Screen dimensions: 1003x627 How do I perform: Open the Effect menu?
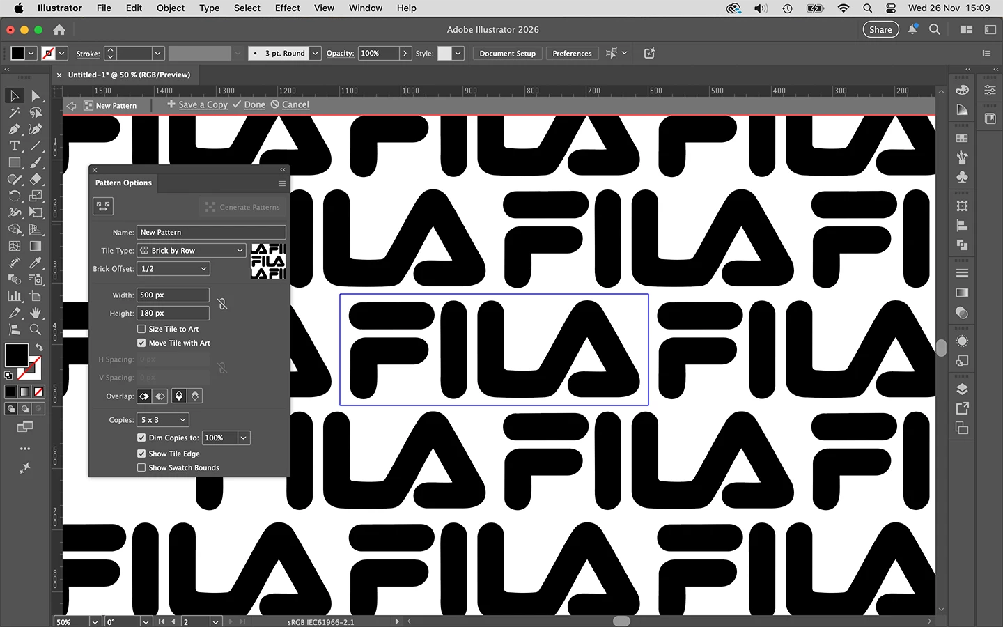pyautogui.click(x=287, y=8)
